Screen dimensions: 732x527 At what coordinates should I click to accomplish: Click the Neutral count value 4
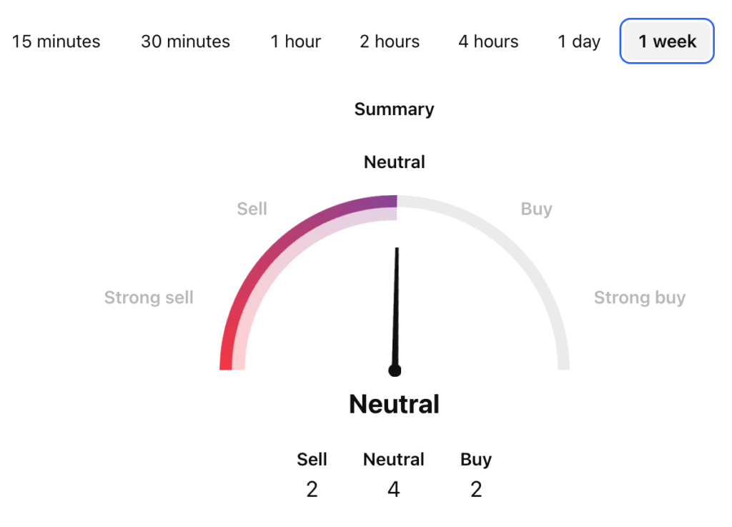(394, 489)
